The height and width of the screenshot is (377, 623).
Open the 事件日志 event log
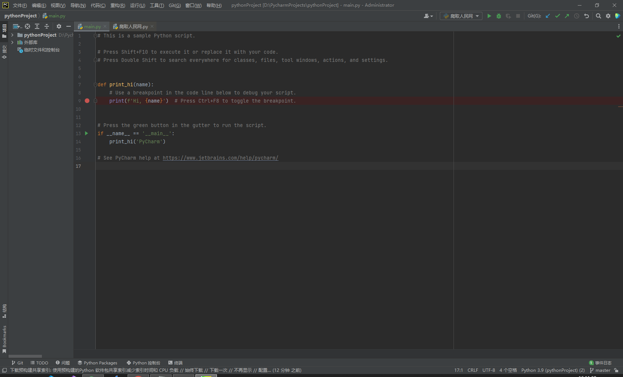pyautogui.click(x=600, y=363)
